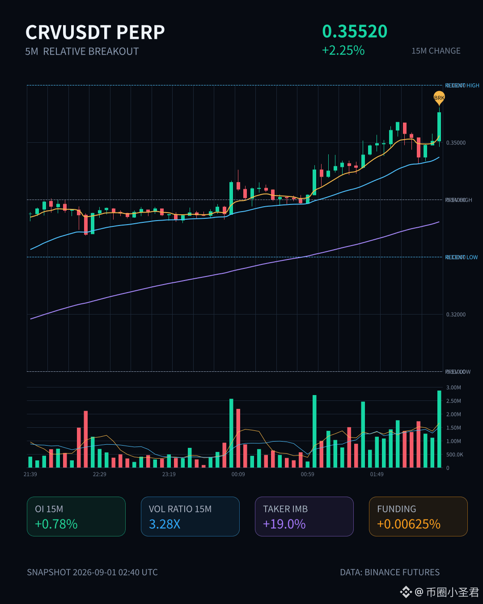Click the SNAPSHOT timestamp text
483x604 pixels.
coord(92,572)
